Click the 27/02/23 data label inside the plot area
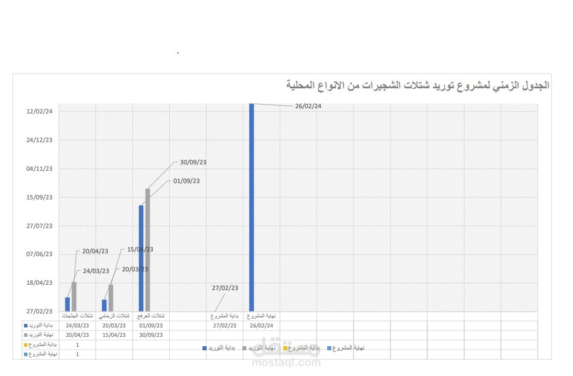This screenshot has width=573, height=376. (225, 288)
